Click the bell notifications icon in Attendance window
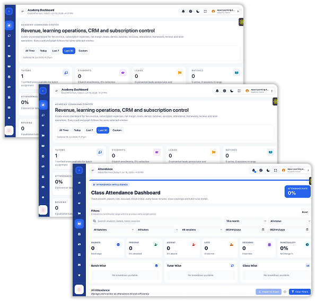Image resolution: width=316 pixels, height=301 pixels. tap(254, 170)
